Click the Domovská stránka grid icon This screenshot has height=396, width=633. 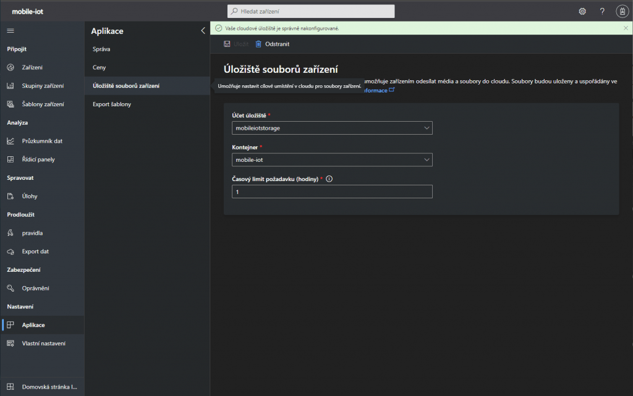11,387
